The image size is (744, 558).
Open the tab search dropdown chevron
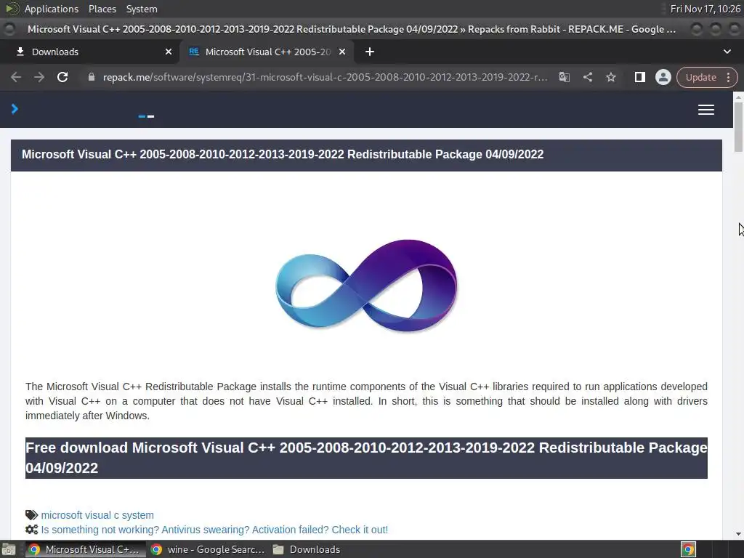pyautogui.click(x=727, y=52)
